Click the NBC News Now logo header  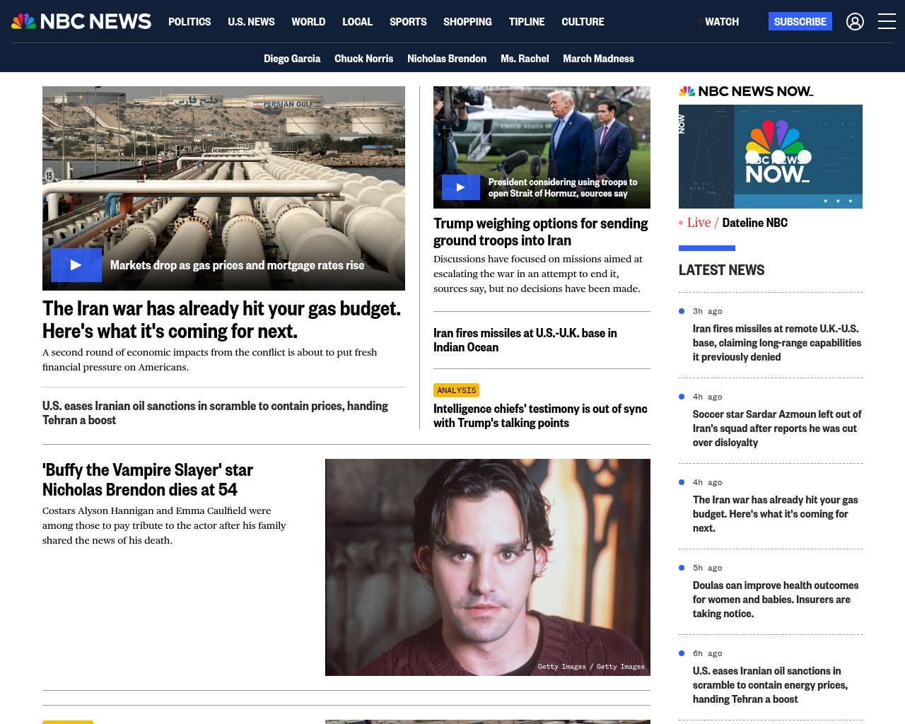[x=746, y=91]
